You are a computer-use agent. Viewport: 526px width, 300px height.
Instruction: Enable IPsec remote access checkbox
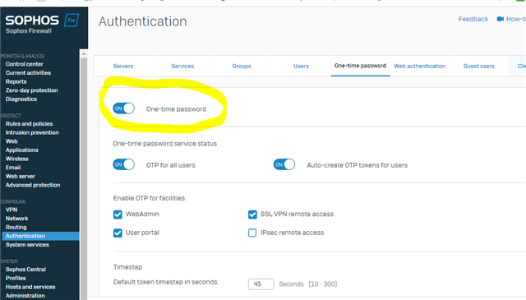(x=252, y=233)
